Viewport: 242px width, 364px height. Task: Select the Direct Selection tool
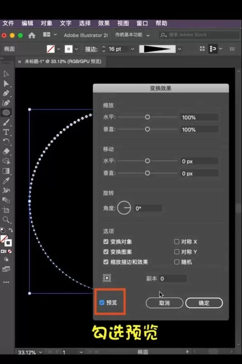pyautogui.click(x=6, y=84)
